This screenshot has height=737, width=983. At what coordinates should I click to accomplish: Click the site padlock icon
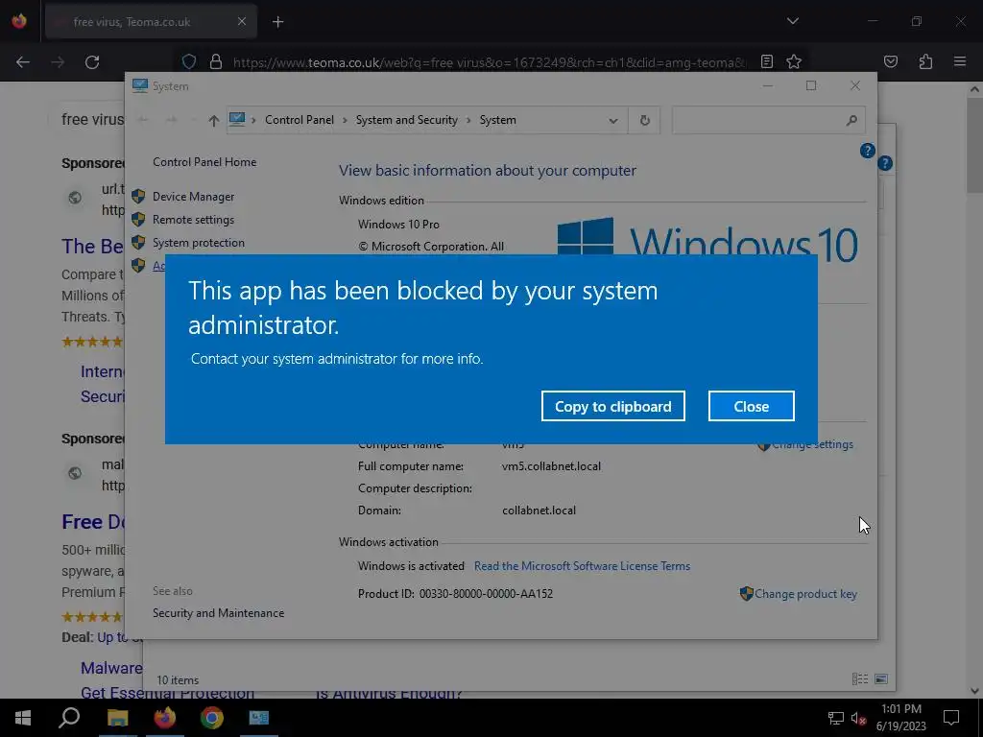pos(216,62)
